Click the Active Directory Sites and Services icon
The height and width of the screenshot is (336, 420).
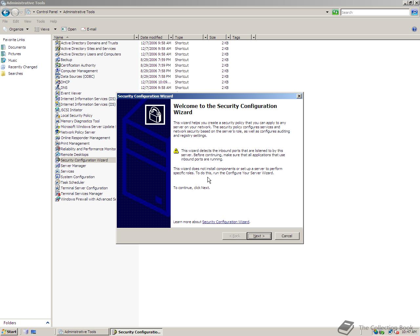(57, 49)
